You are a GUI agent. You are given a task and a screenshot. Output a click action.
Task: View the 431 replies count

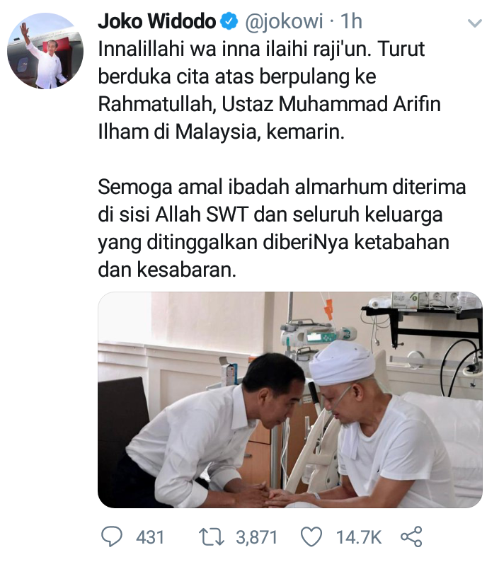[x=150, y=537]
